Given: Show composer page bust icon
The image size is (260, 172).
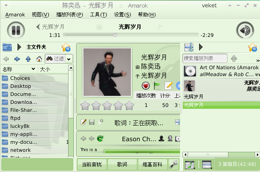Looking at the screenshot, I should 170,139.
